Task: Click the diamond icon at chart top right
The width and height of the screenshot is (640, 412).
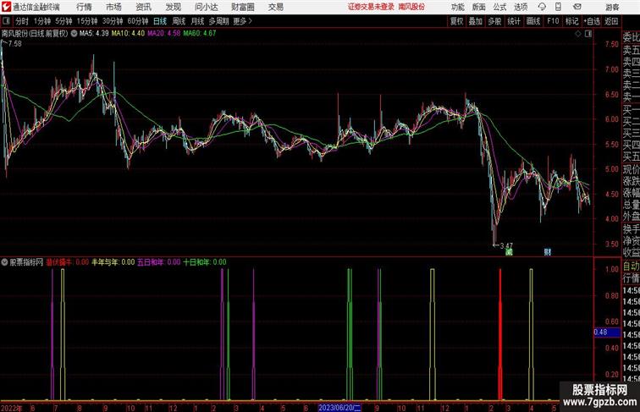Action: coord(578,34)
